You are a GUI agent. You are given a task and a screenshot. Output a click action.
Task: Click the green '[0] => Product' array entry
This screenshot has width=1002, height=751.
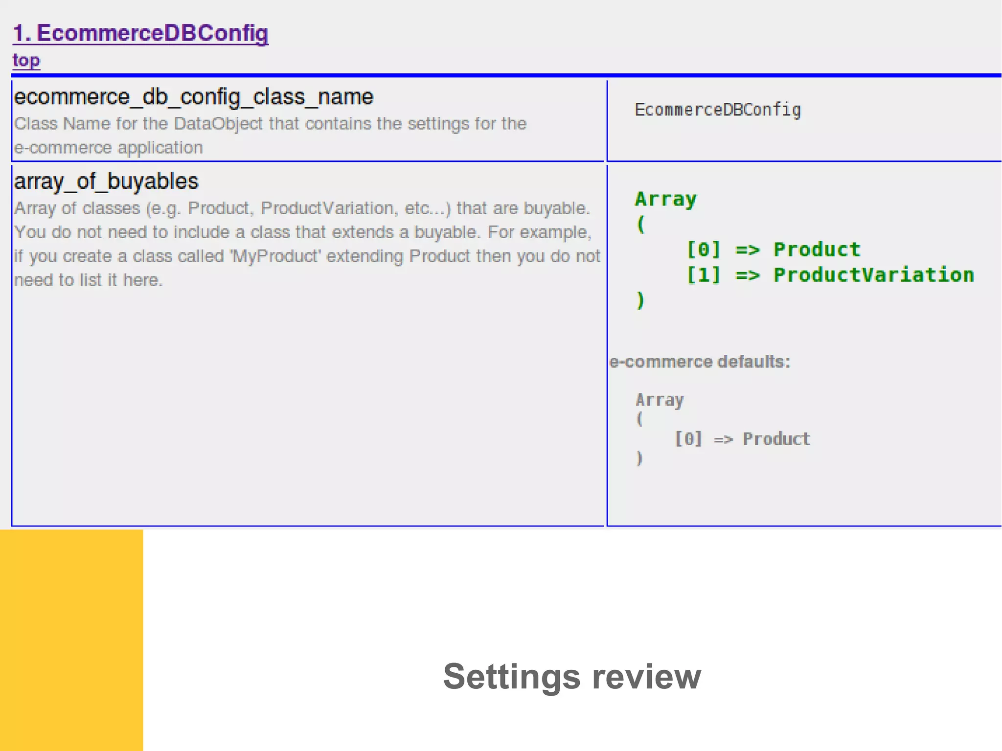(773, 250)
